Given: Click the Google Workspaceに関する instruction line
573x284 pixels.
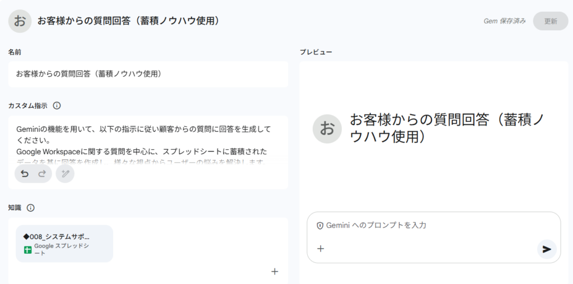Looking at the screenshot, I should coord(142,151).
